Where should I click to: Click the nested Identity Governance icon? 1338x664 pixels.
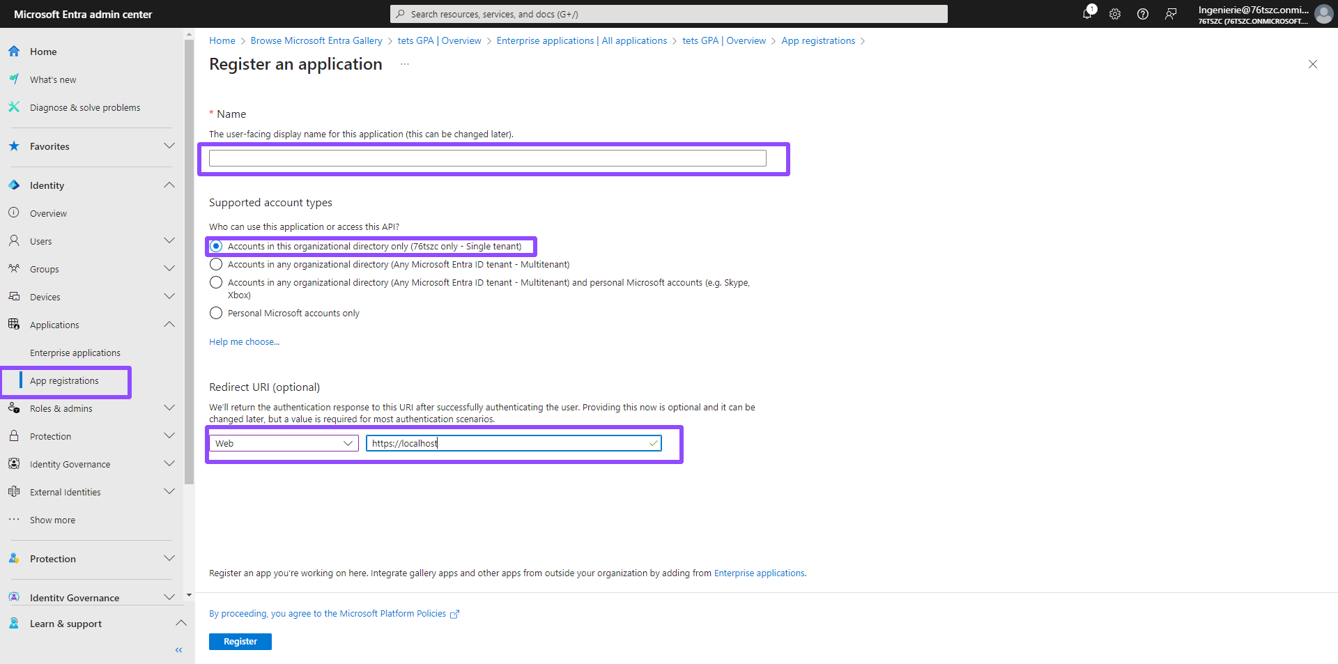pos(14,463)
